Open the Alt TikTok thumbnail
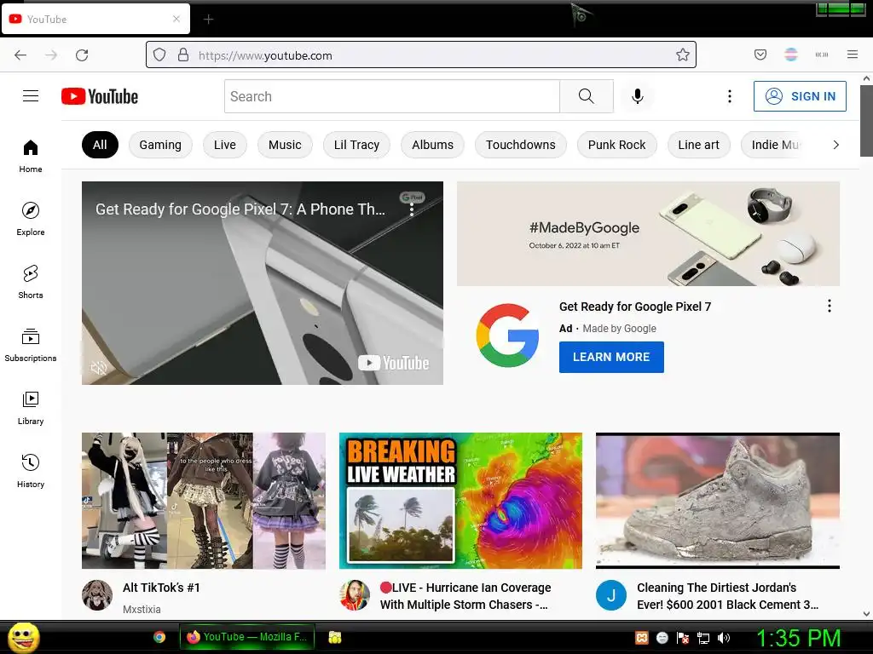Screen dimensions: 873x654 click(x=204, y=501)
